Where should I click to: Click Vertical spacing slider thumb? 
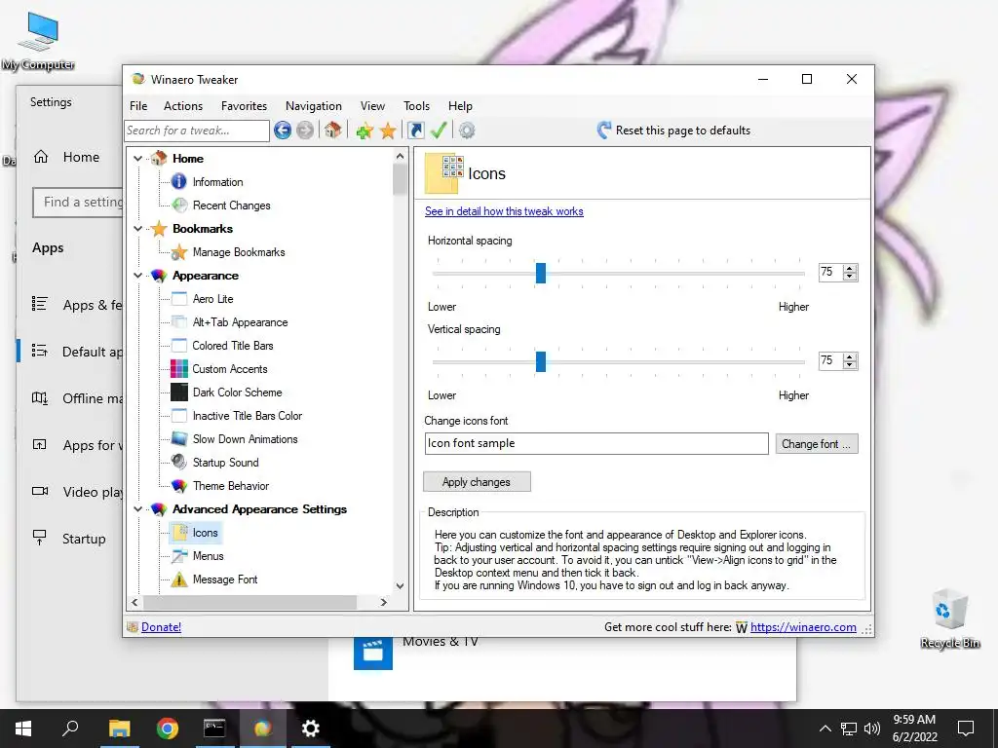point(540,361)
